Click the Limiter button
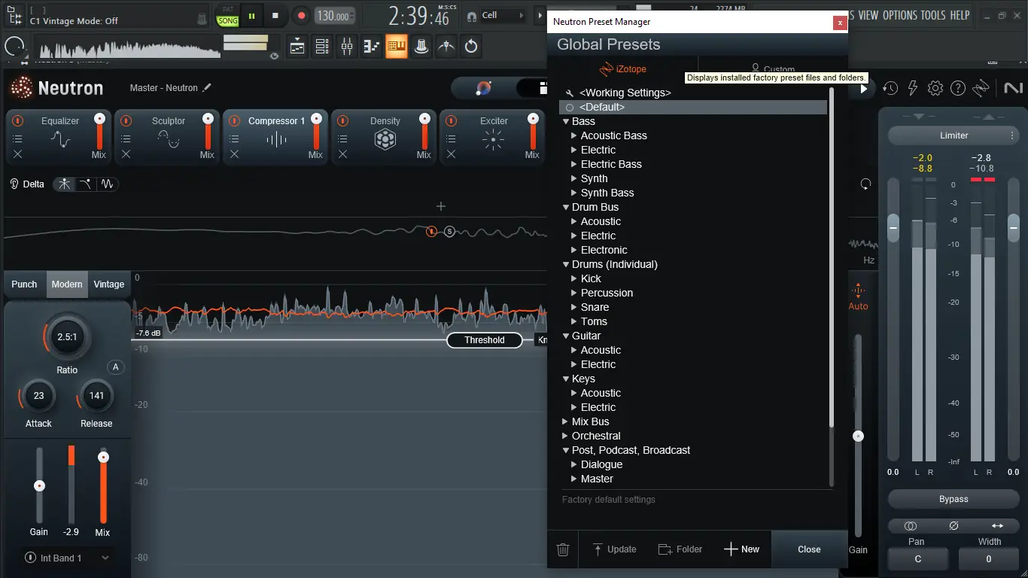The image size is (1028, 578). 953,135
